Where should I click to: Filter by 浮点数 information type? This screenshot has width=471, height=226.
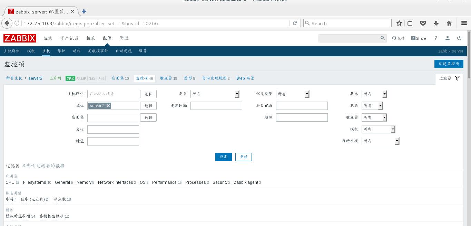(x=59, y=199)
